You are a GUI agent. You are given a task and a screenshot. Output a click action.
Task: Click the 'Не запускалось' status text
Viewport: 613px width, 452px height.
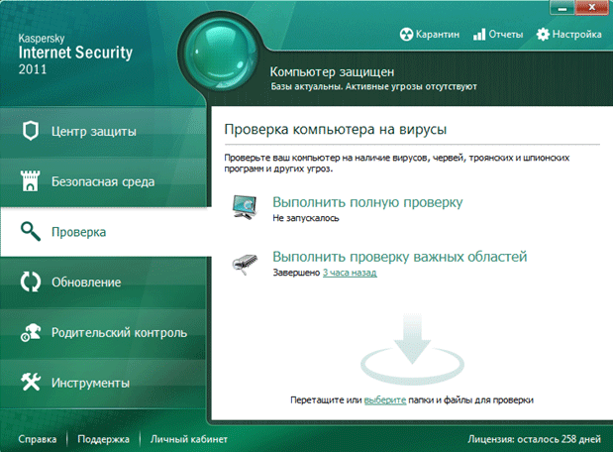(x=306, y=218)
